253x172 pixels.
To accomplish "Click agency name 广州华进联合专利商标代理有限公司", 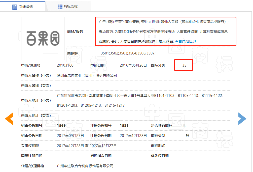I will tap(85, 166).
